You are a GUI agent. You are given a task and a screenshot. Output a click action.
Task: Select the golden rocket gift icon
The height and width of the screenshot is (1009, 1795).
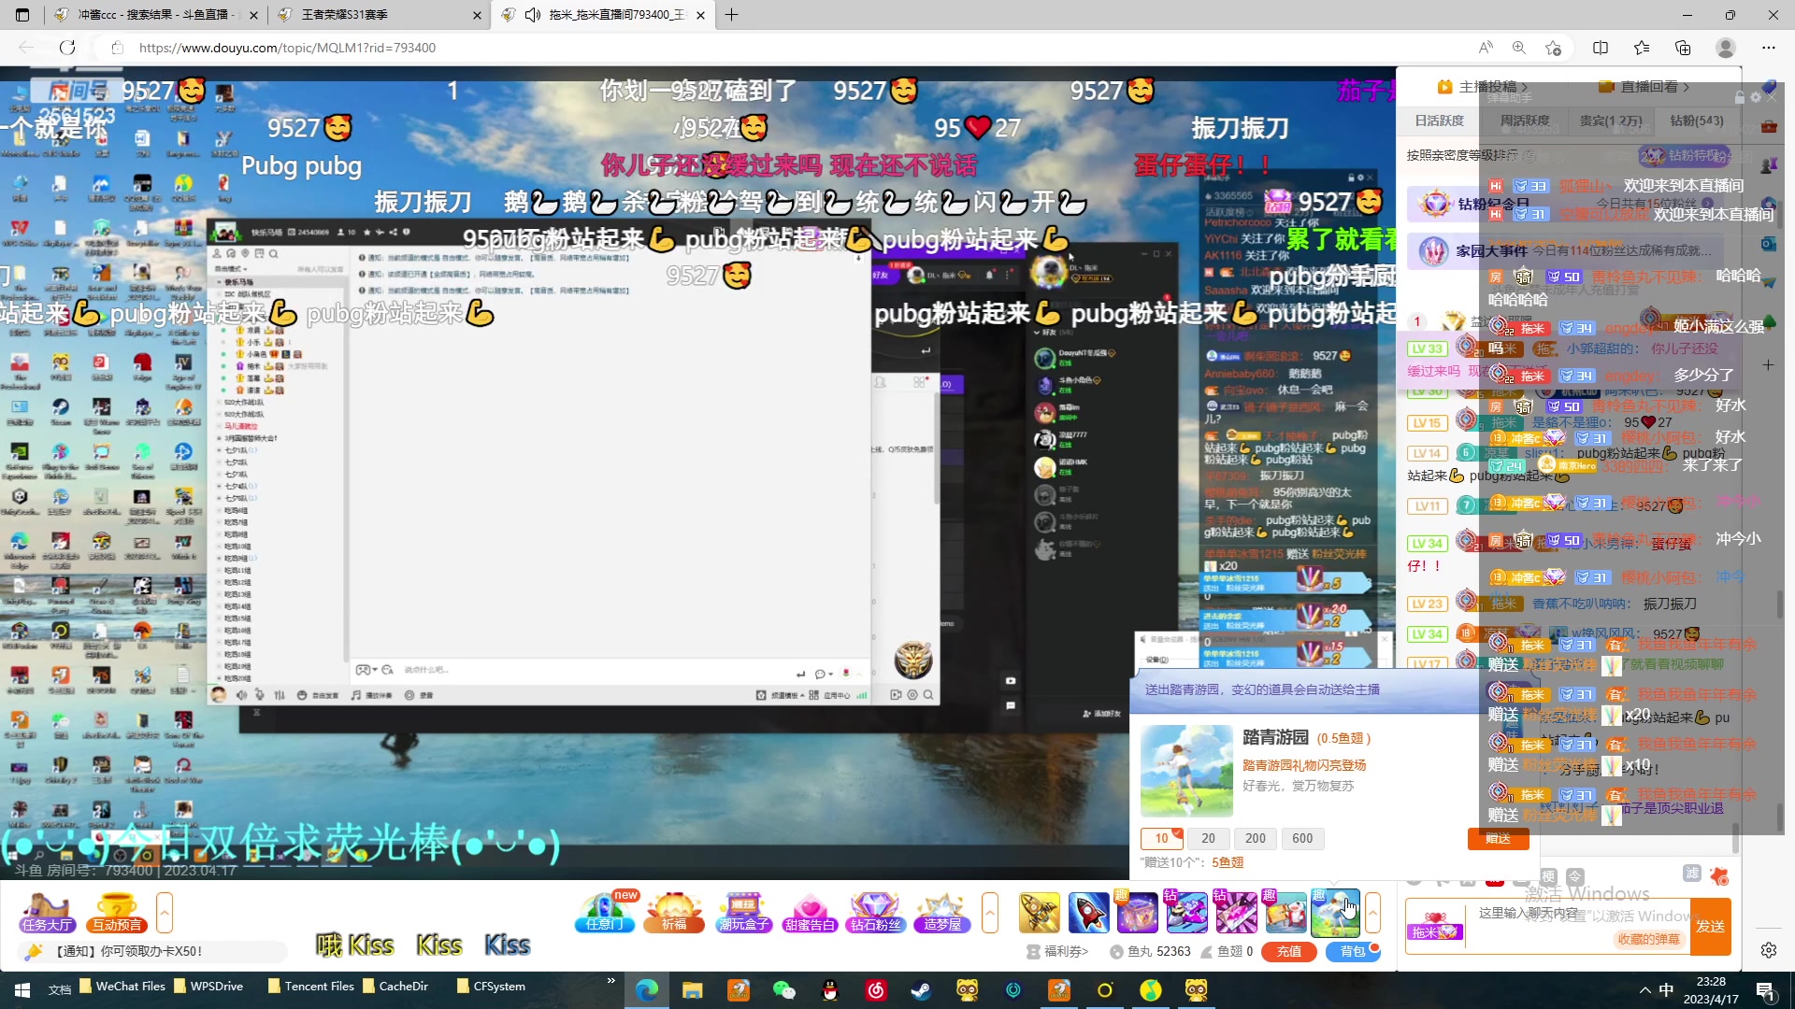click(x=1039, y=912)
